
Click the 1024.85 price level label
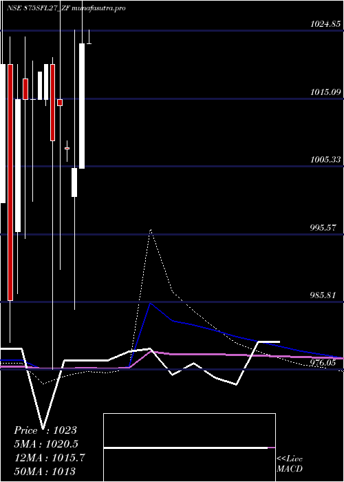[x=325, y=23]
